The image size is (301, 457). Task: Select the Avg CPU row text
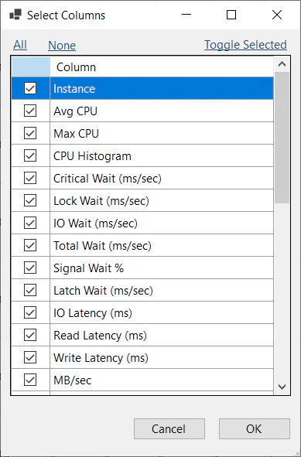(75, 111)
